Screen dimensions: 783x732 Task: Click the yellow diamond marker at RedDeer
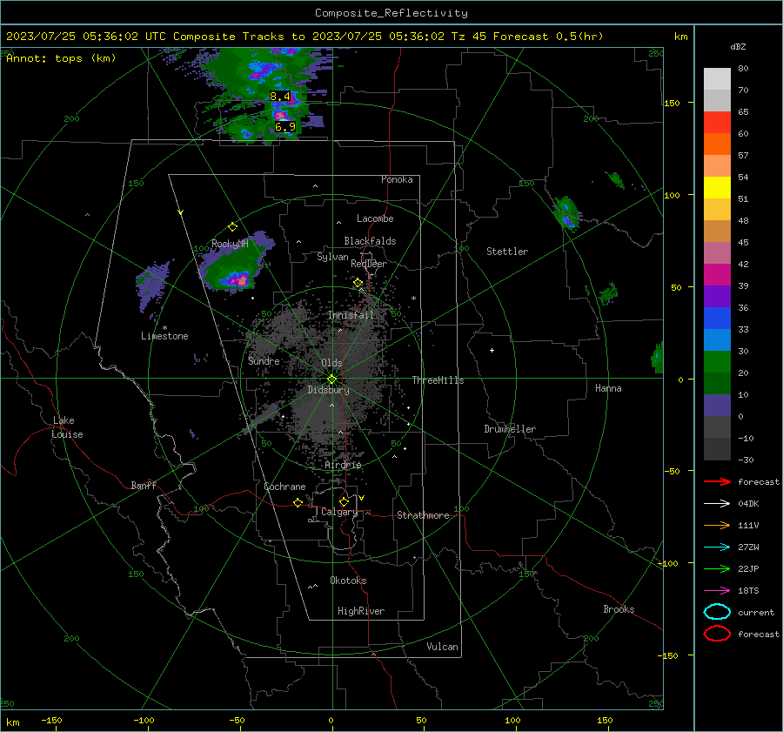(x=358, y=283)
